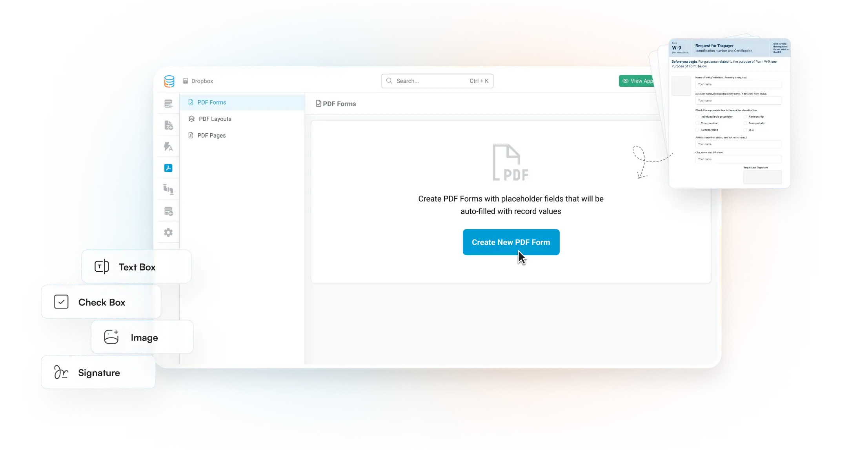Select the Signature field card
The height and width of the screenshot is (450, 859).
click(x=98, y=373)
